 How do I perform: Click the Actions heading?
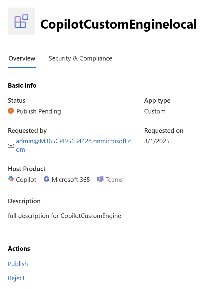click(x=19, y=249)
